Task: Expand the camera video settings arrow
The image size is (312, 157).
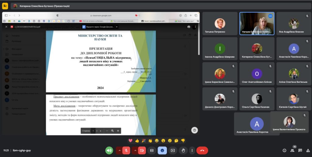Action: 134,150
